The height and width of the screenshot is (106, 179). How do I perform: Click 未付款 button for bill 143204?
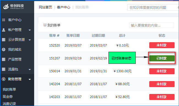(162, 84)
